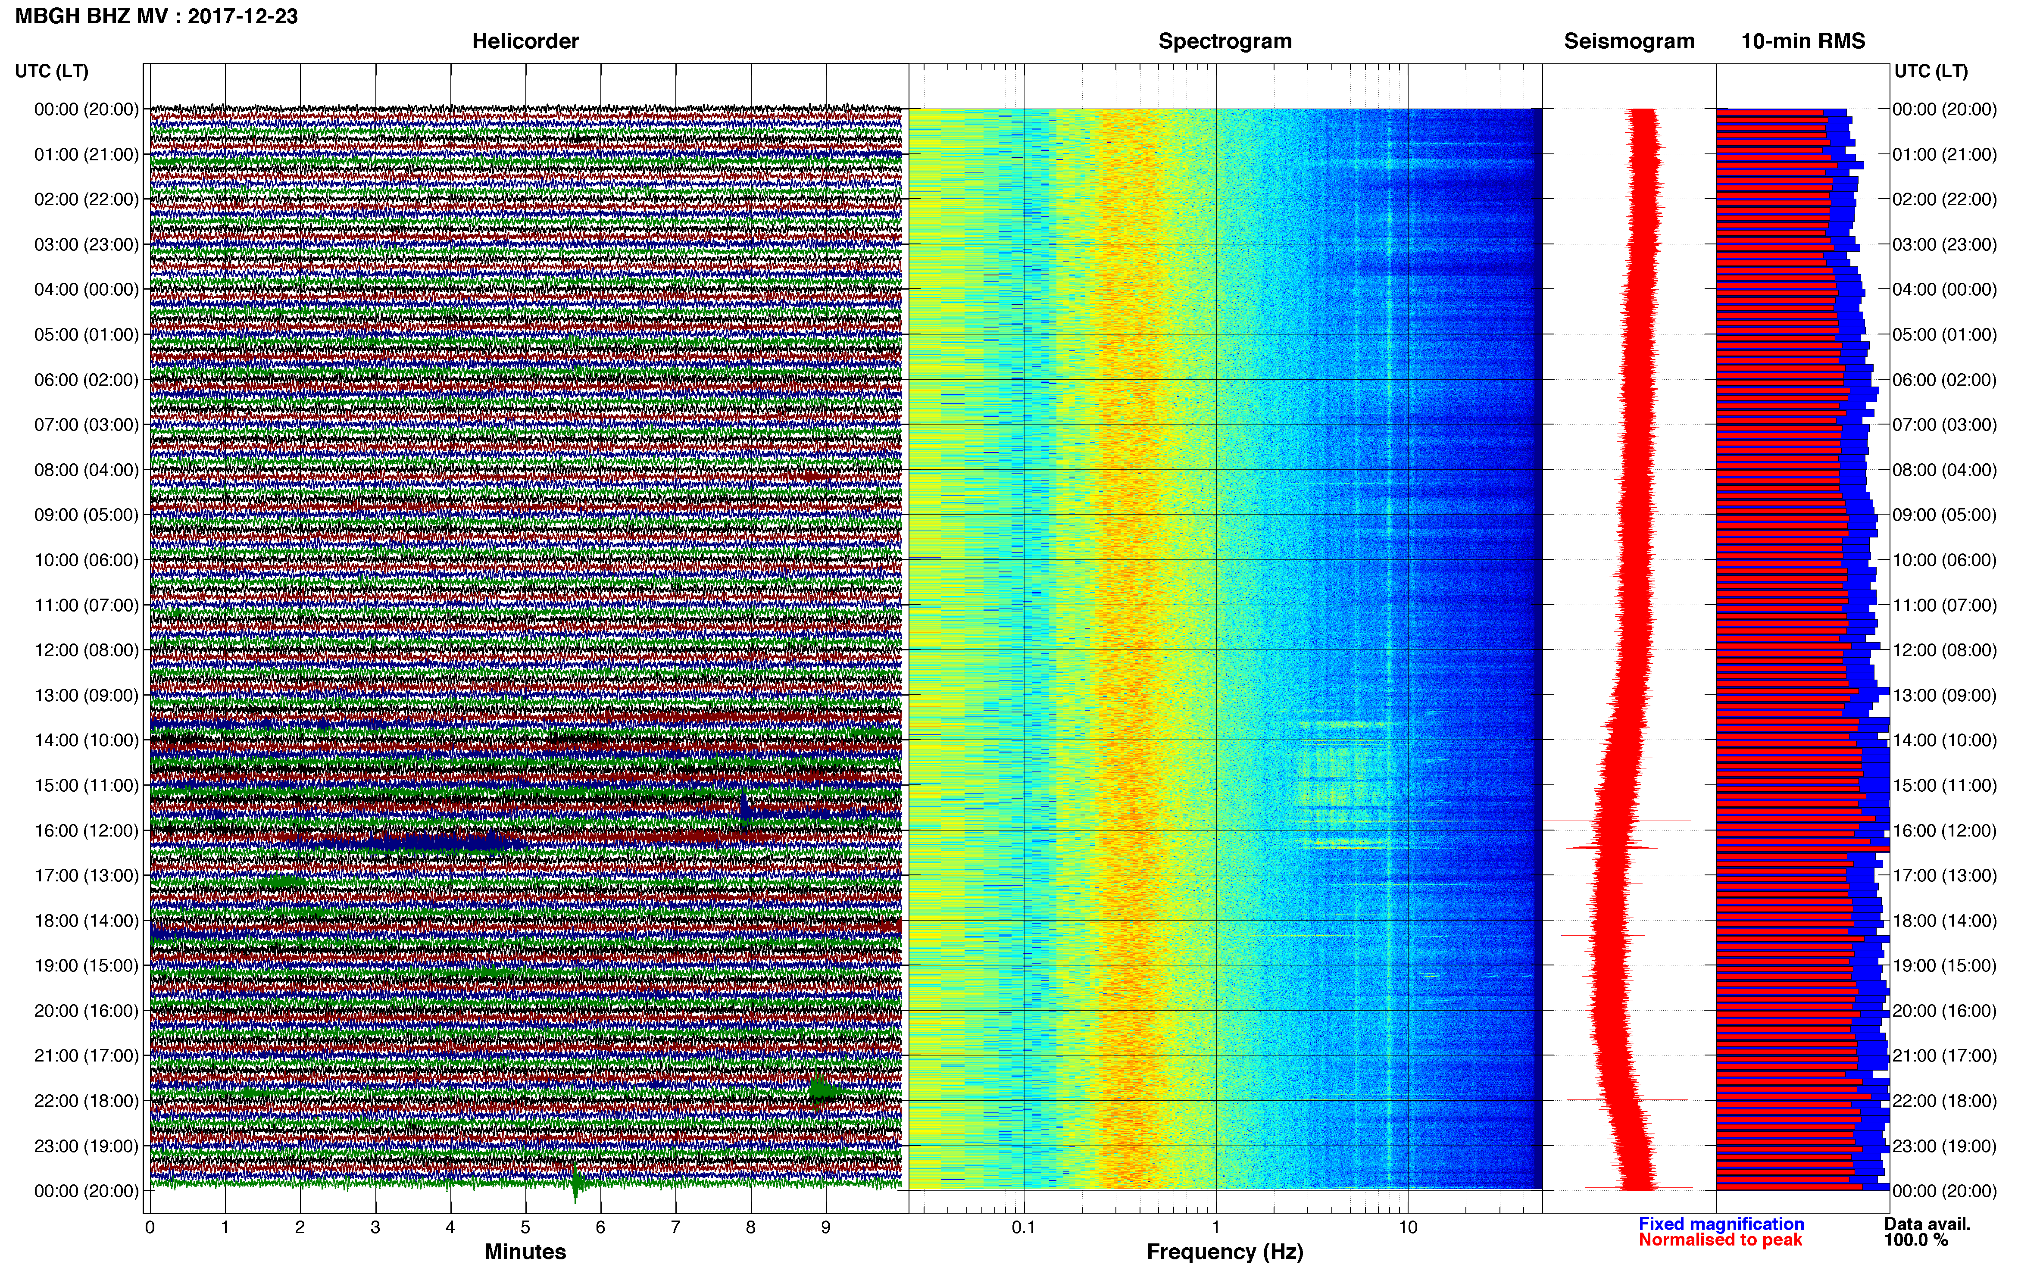Click the 10 Hz frequency tick label
This screenshot has width=2043, height=1277.
[1407, 1227]
